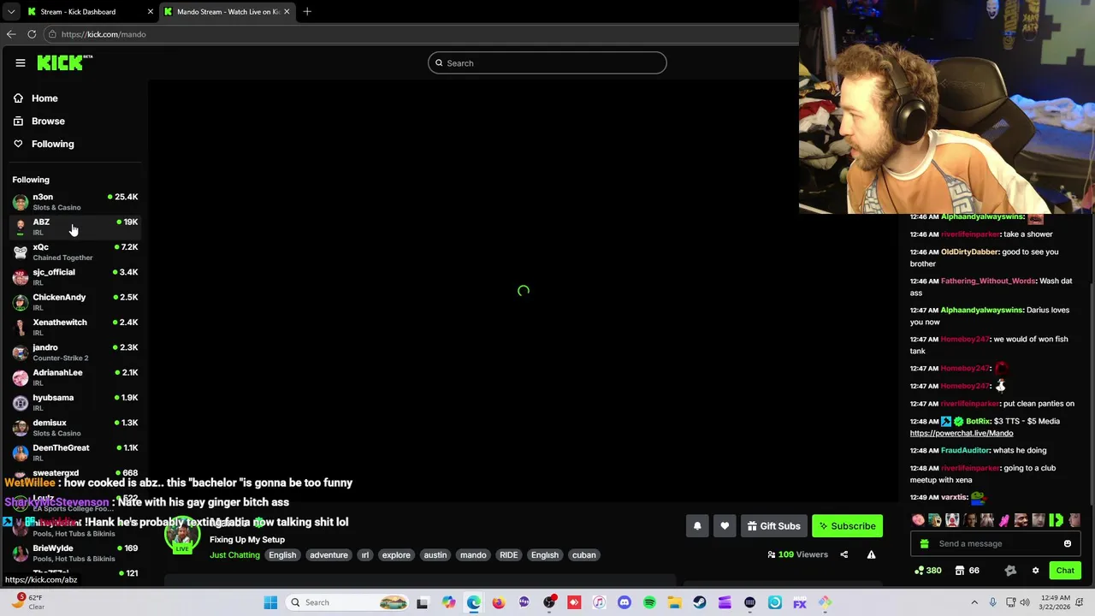Click the share stream icon
Image resolution: width=1095 pixels, height=616 pixels.
(843, 554)
